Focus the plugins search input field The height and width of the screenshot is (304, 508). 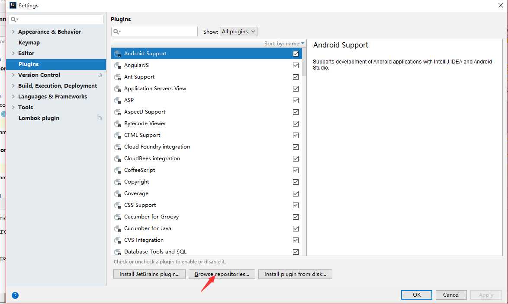(x=154, y=32)
